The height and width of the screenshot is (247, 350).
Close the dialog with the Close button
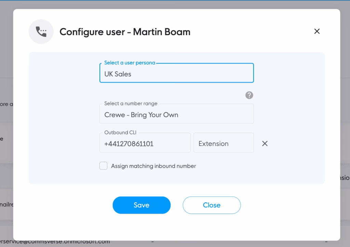212,205
